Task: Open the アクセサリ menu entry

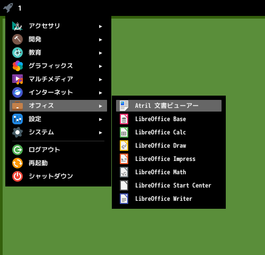Action: [x=58, y=26]
